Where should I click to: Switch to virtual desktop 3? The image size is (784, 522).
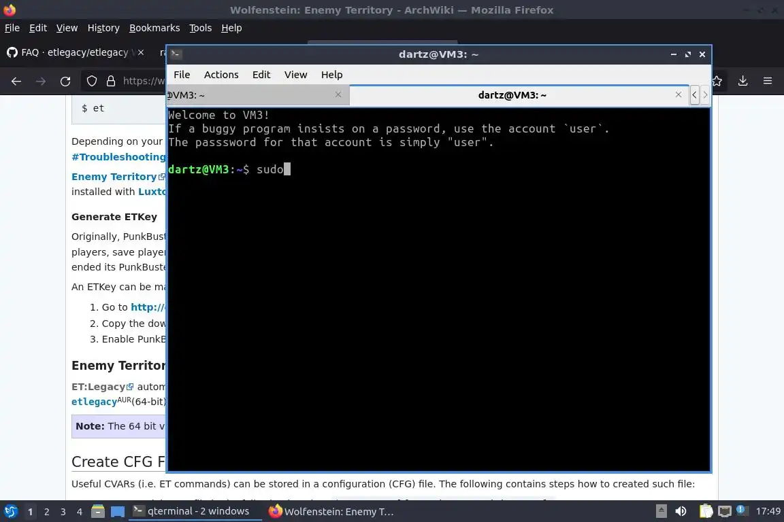63,512
